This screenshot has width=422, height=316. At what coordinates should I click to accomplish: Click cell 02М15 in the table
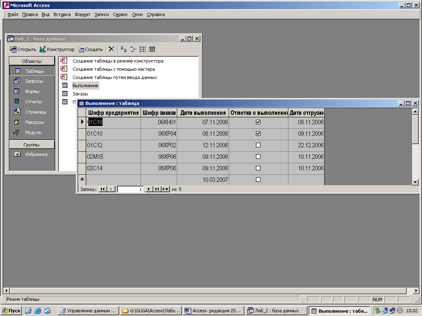click(x=113, y=157)
